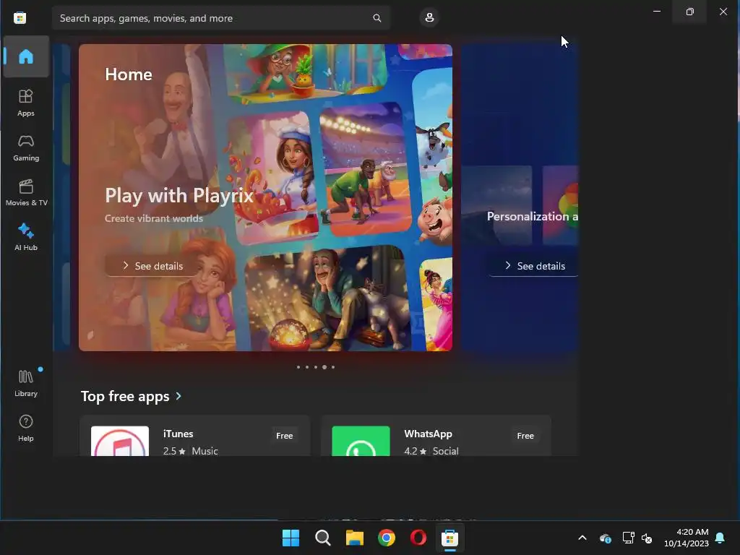Open File Explorer from taskbar

354,538
